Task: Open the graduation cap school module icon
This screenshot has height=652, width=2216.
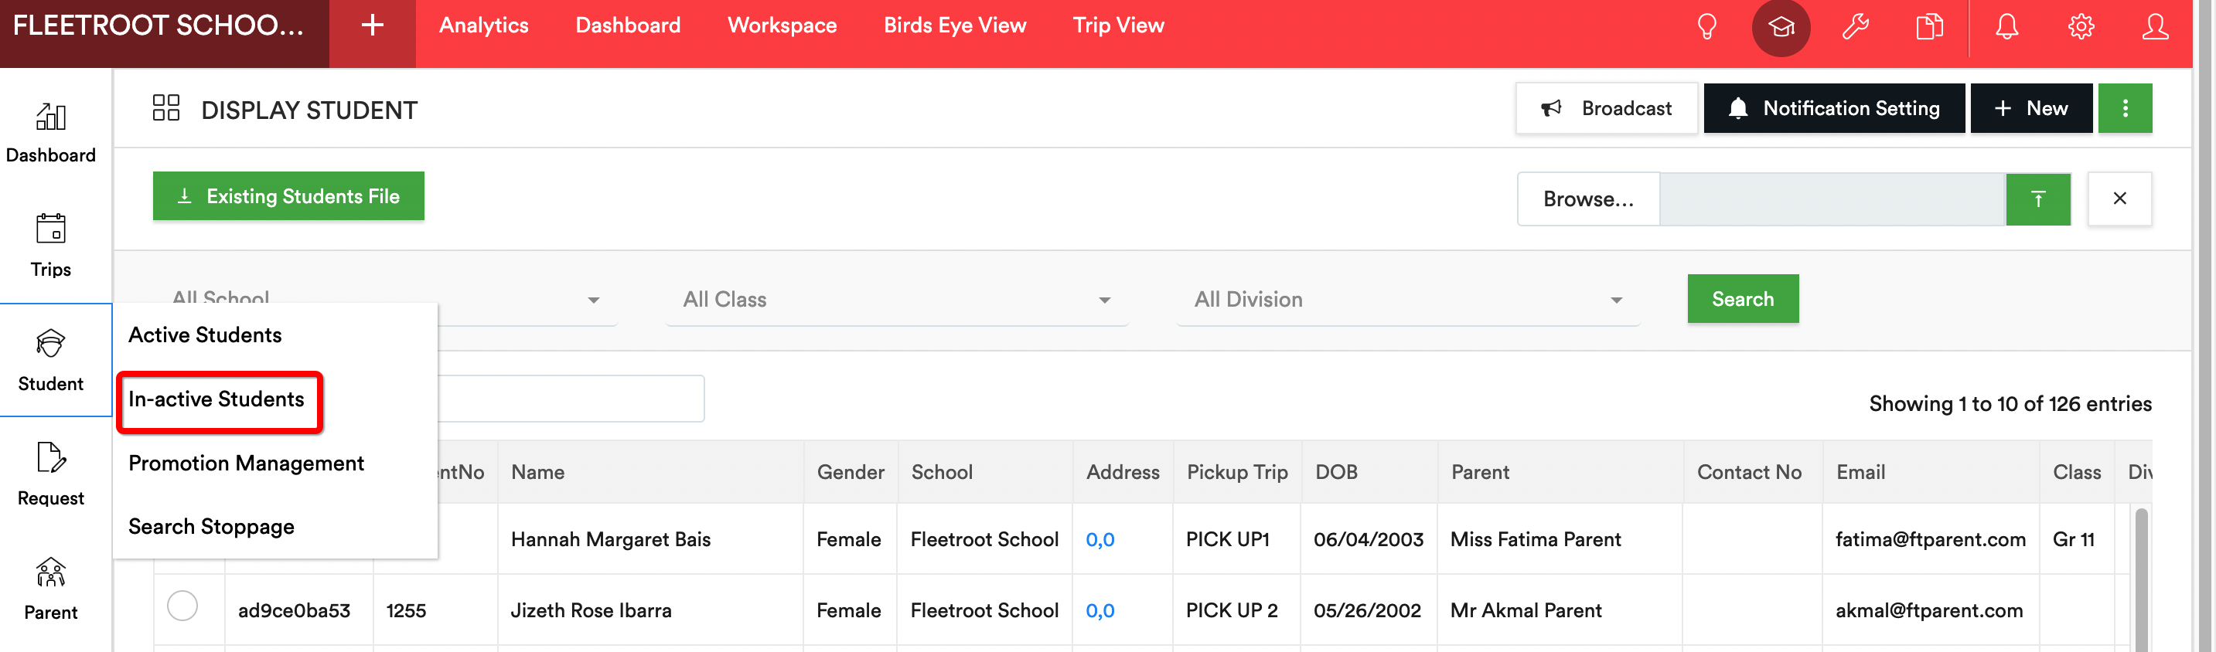Action: [1781, 28]
